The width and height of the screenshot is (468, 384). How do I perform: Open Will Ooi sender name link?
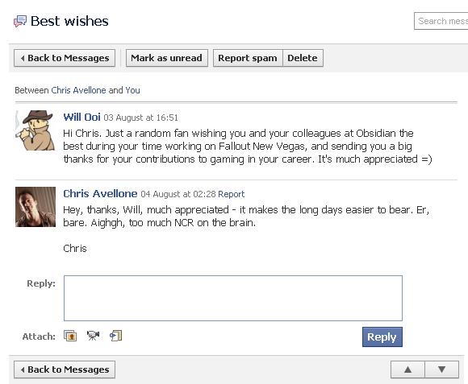tap(81, 118)
